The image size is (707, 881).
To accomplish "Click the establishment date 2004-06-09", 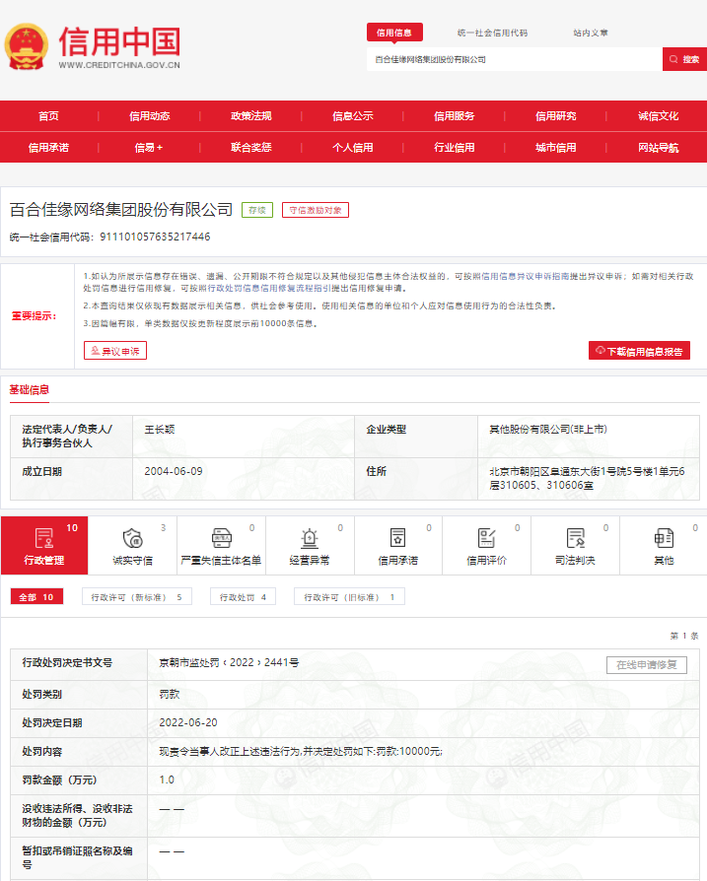I will [174, 471].
